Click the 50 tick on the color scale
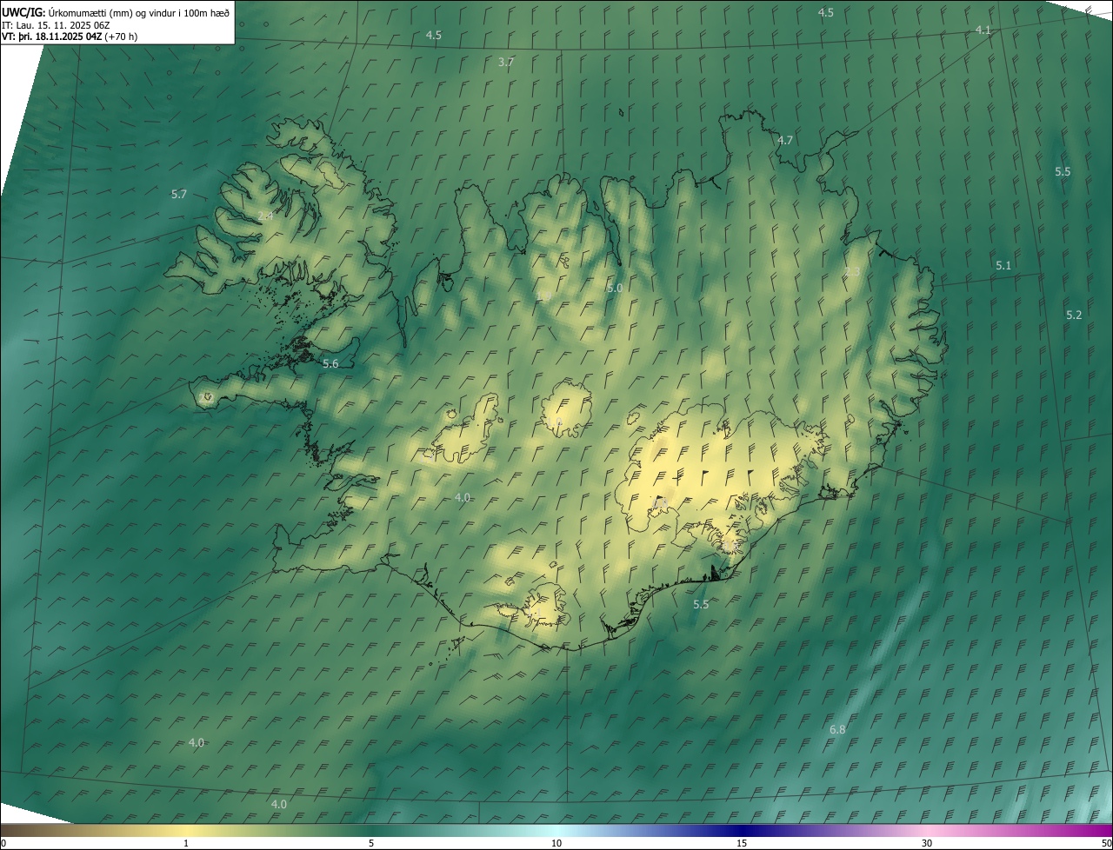This screenshot has width=1113, height=850. point(1106,843)
